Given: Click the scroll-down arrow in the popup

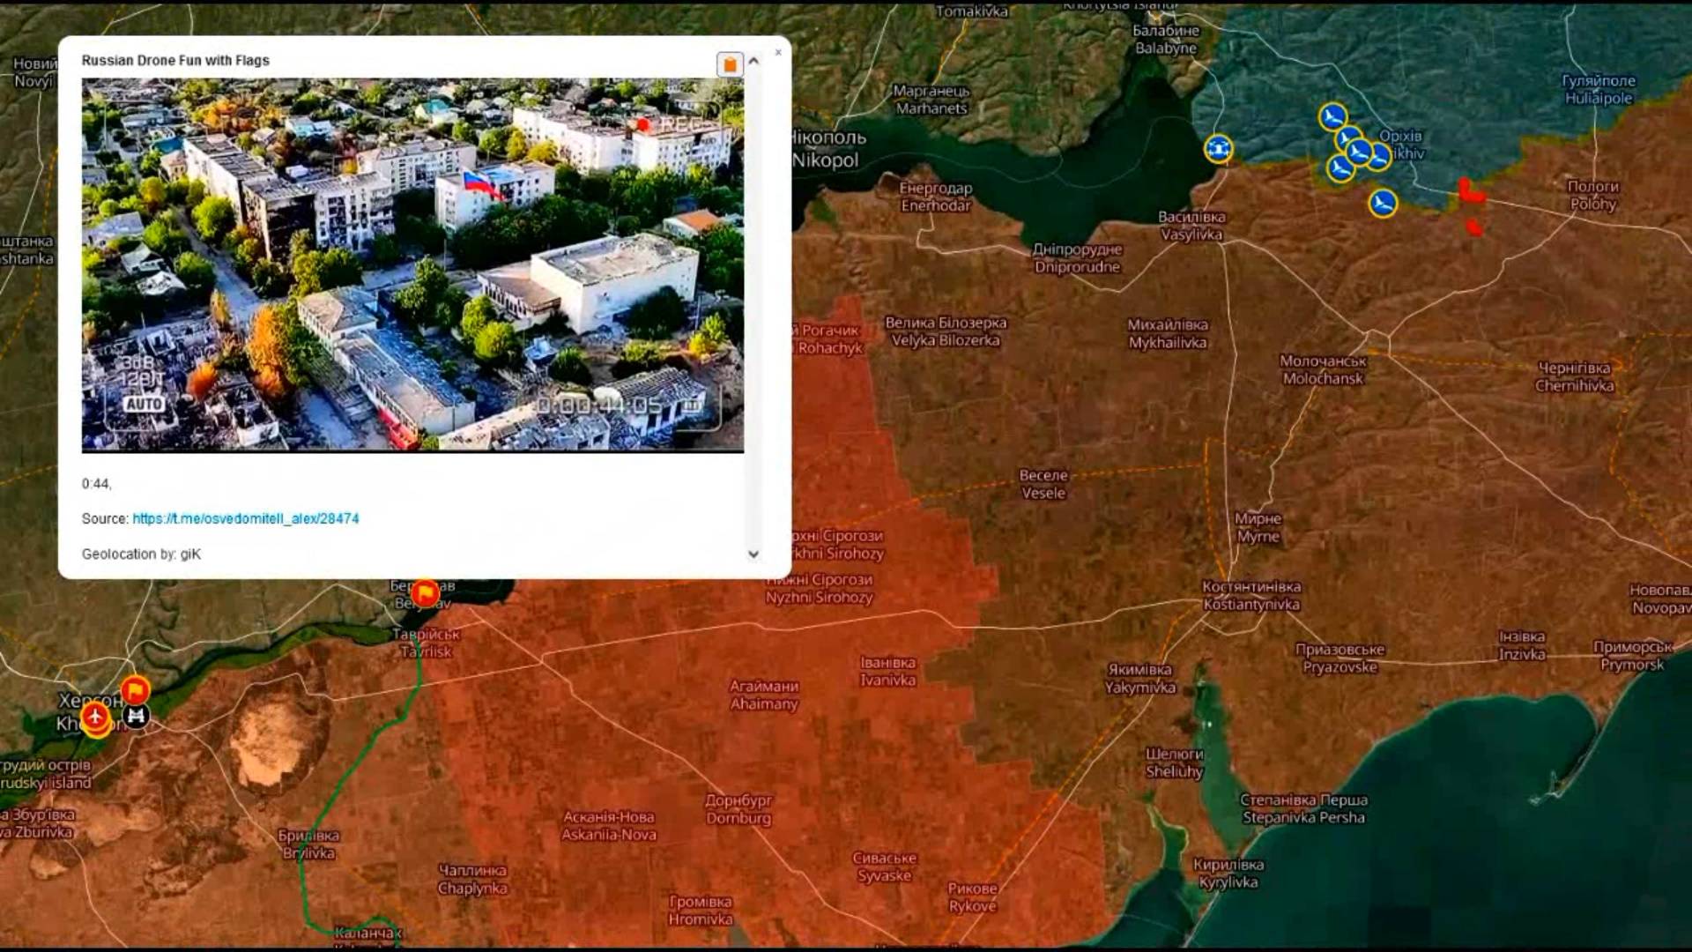Looking at the screenshot, I should coord(753,553).
